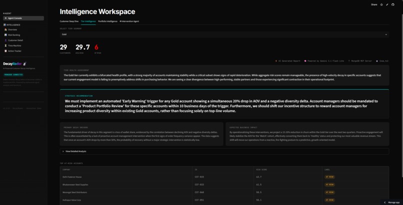Click the Expected Business Impact card
Screen dimensions: 403x205
(x=307, y=134)
